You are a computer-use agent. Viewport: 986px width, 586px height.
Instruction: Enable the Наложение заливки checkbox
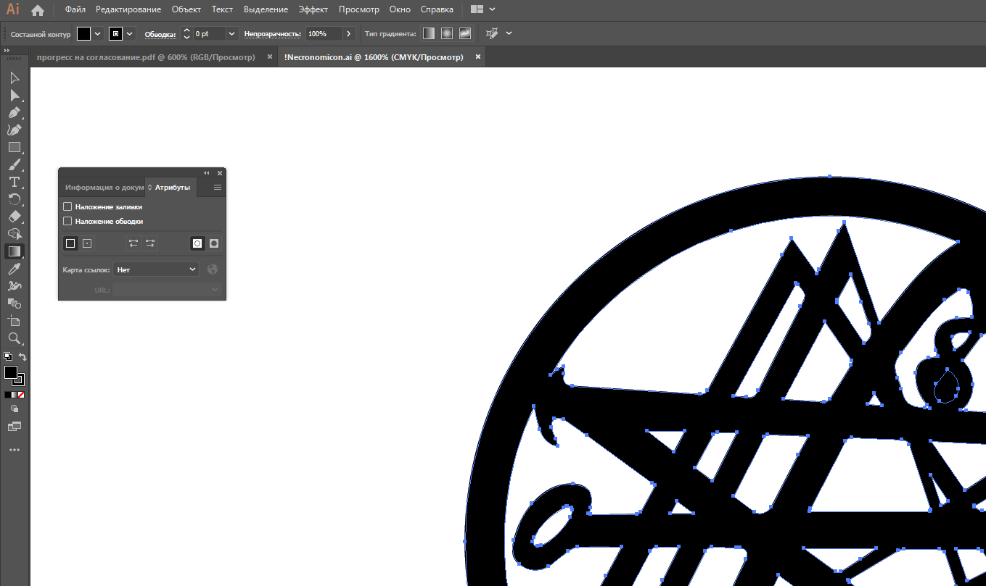pyautogui.click(x=67, y=206)
